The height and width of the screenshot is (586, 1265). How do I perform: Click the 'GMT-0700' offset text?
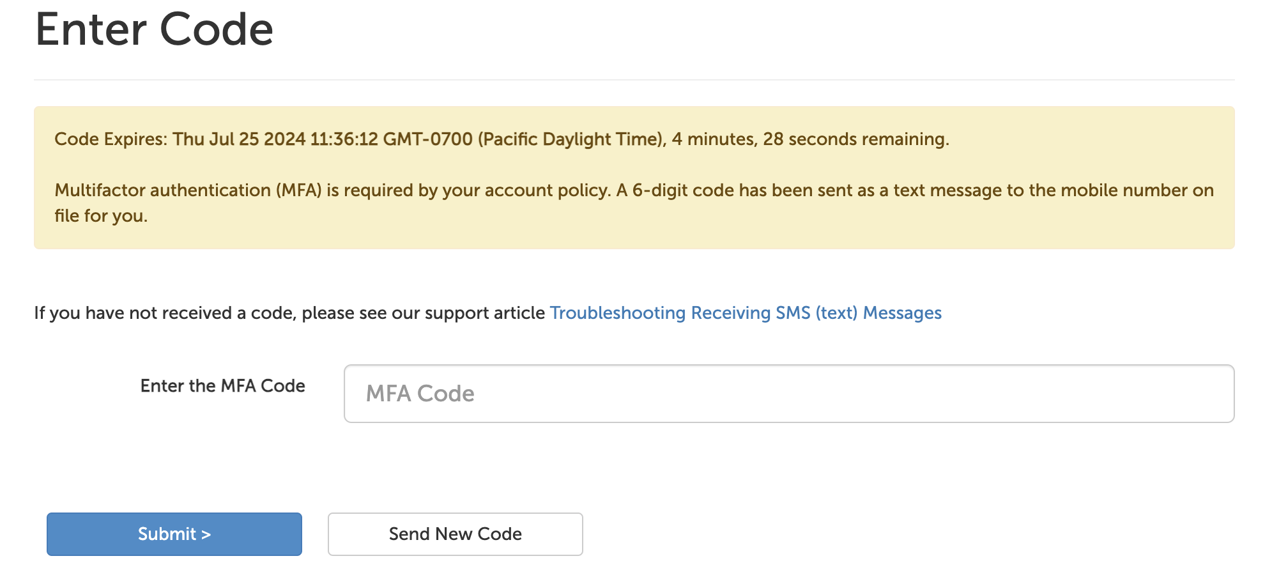pyautogui.click(x=427, y=139)
